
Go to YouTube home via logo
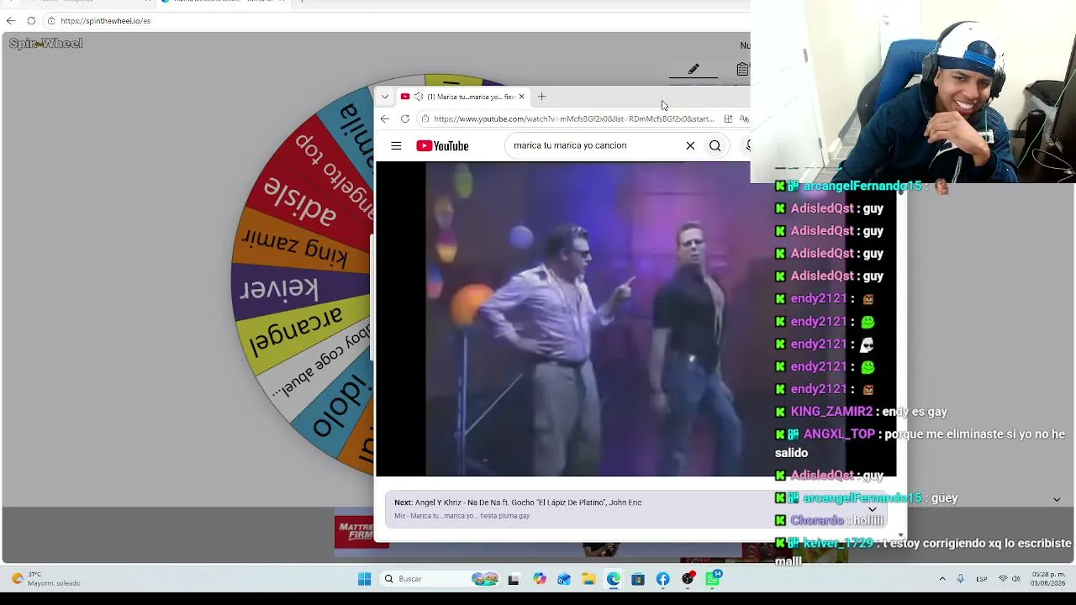tap(442, 146)
